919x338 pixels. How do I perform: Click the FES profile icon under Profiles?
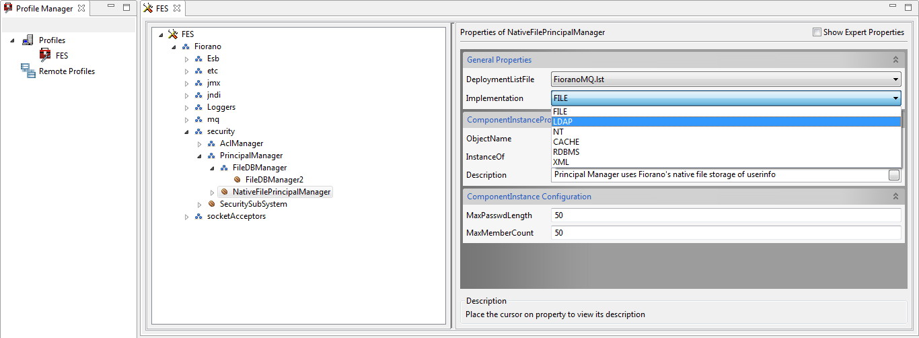pos(45,55)
